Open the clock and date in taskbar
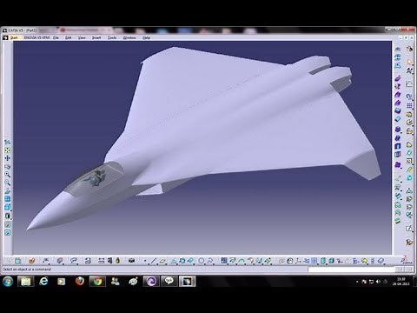 [x=400, y=282]
